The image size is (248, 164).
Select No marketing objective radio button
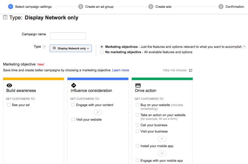102,52
